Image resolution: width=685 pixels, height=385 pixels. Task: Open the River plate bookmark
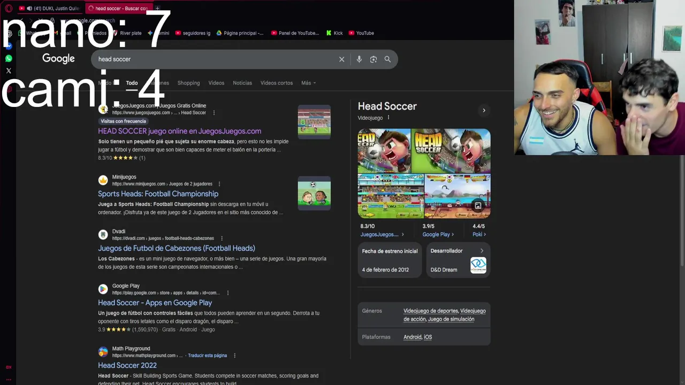[x=127, y=33]
